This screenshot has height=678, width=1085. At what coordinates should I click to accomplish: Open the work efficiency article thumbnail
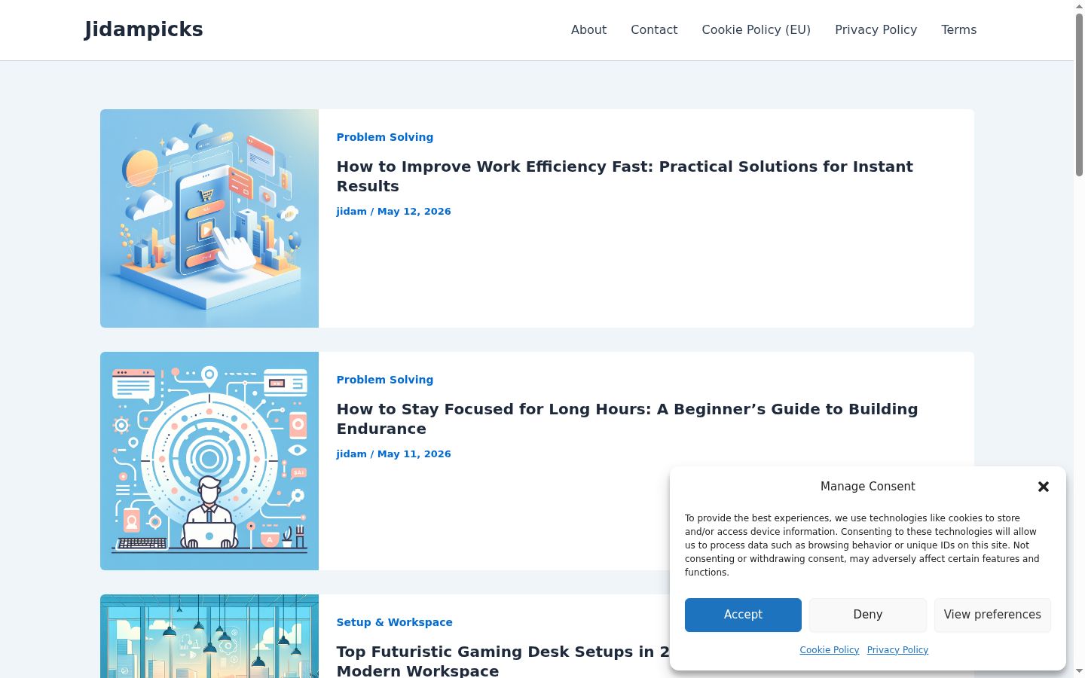coord(209,218)
